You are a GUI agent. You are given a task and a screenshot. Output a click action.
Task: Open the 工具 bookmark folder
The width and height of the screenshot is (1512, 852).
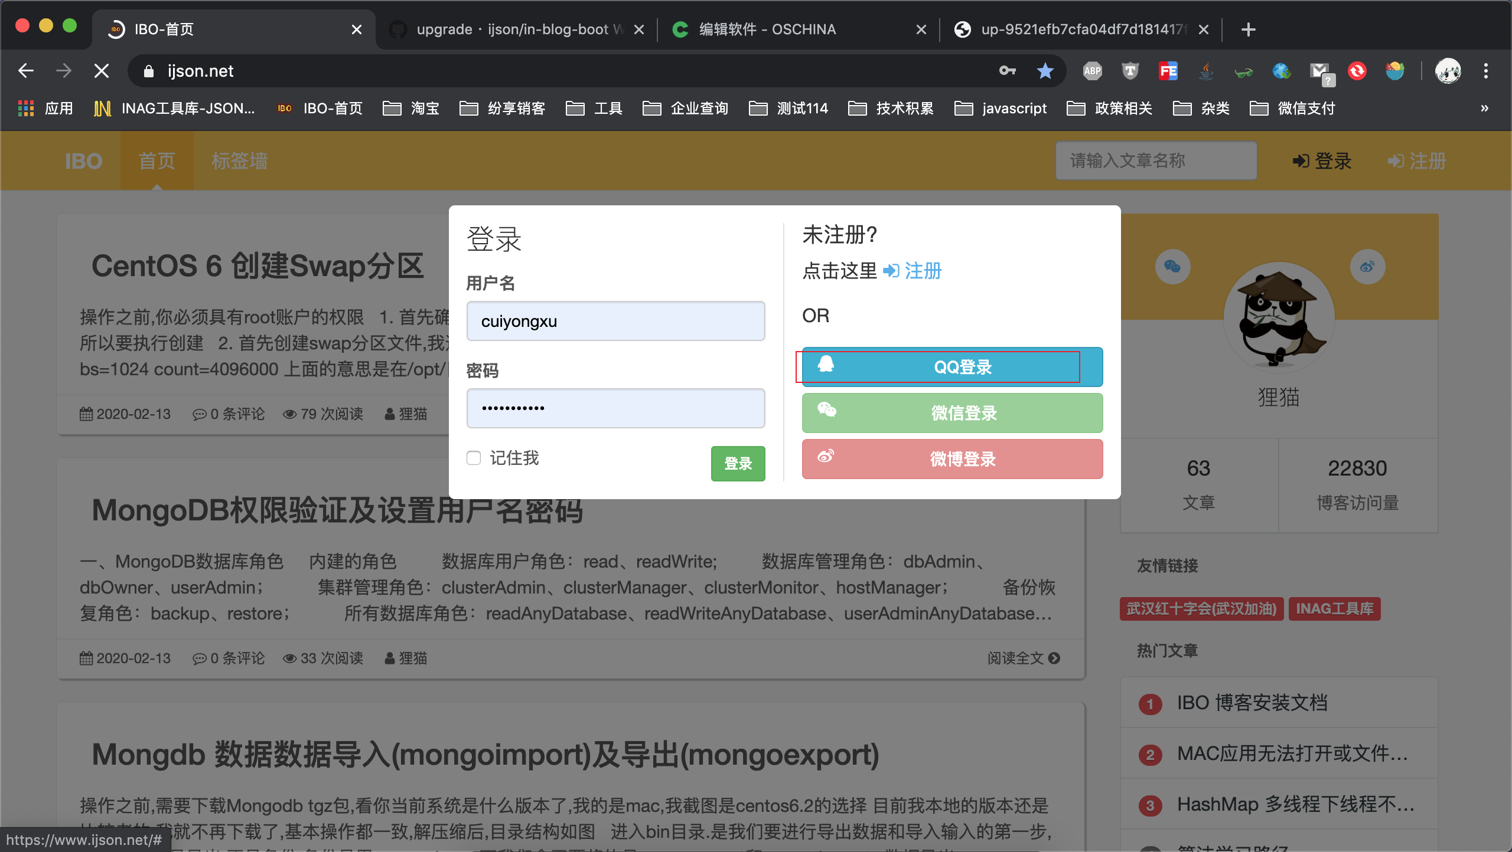594,109
